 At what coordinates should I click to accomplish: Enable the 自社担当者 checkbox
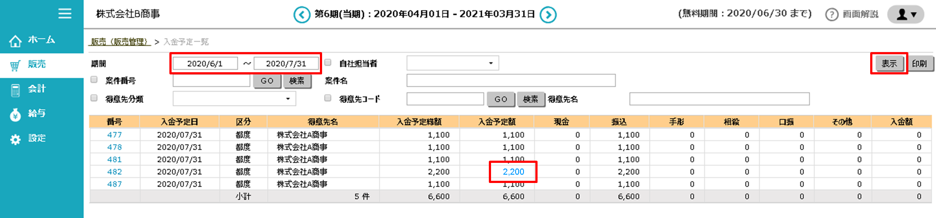click(x=328, y=63)
